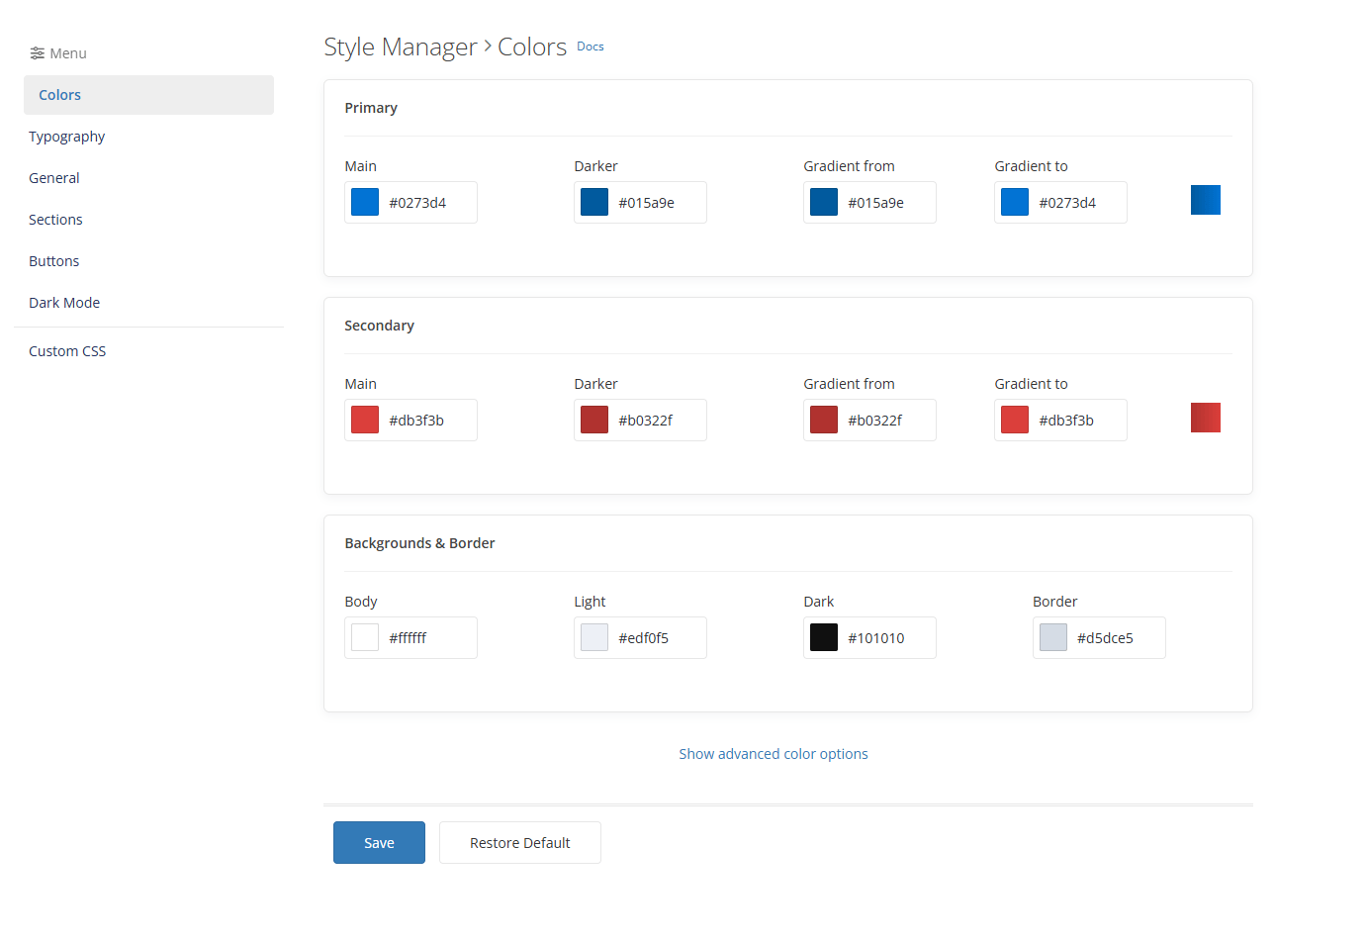1367x942 pixels.
Task: Click the Menu sliders icon
Action: [x=37, y=53]
